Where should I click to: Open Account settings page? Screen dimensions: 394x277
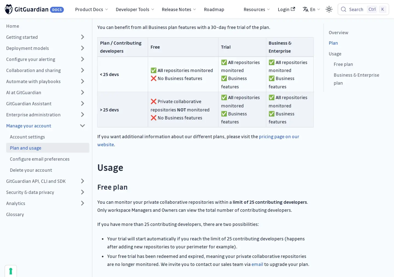click(x=27, y=137)
